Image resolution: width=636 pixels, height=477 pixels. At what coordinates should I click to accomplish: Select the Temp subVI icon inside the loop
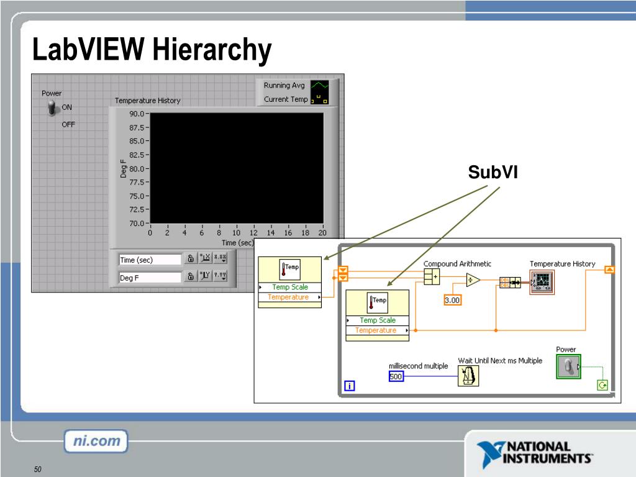point(377,302)
